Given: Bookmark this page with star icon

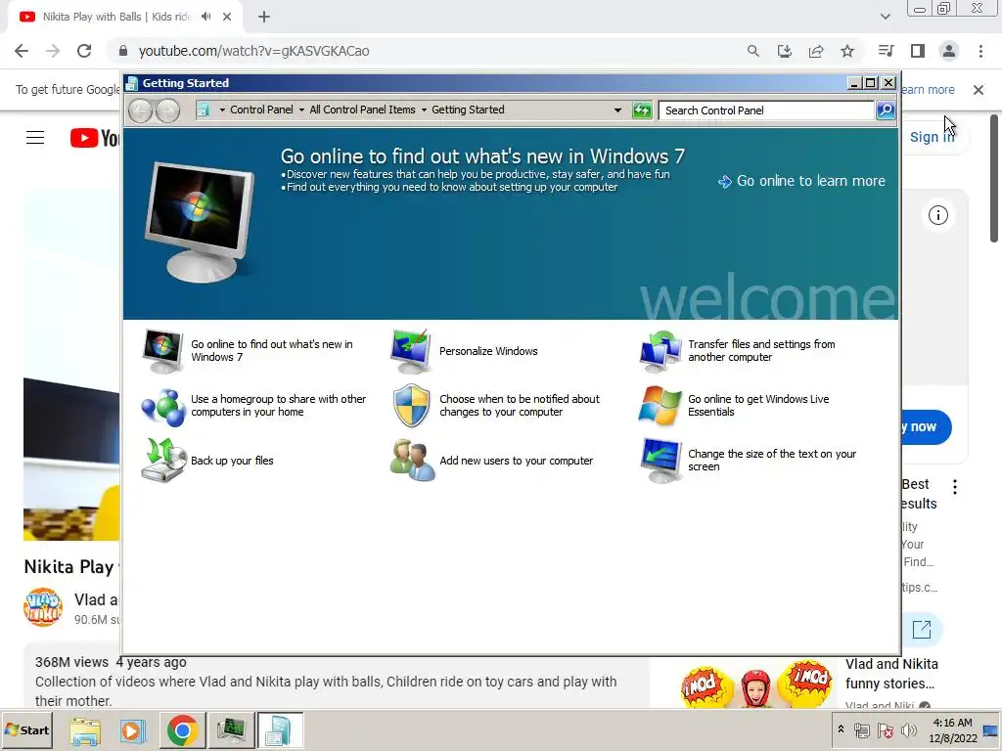Looking at the screenshot, I should click(x=847, y=51).
